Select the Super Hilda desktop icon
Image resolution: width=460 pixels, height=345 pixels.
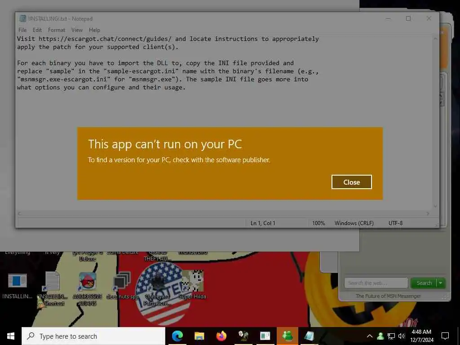tap(192, 285)
